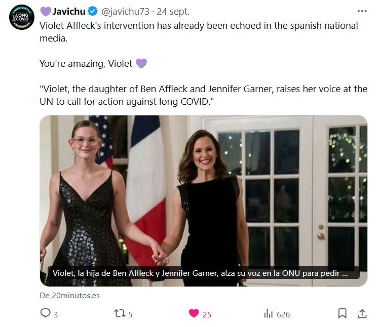Click the share upload icon

coord(362,314)
